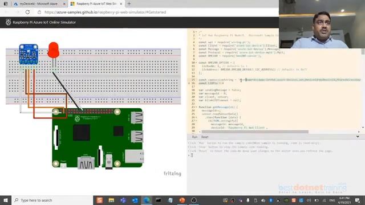Collapse the console panel with chevron

coord(358,137)
